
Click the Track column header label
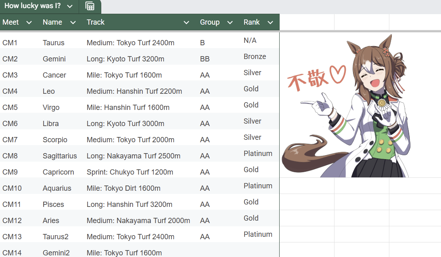pyautogui.click(x=96, y=22)
